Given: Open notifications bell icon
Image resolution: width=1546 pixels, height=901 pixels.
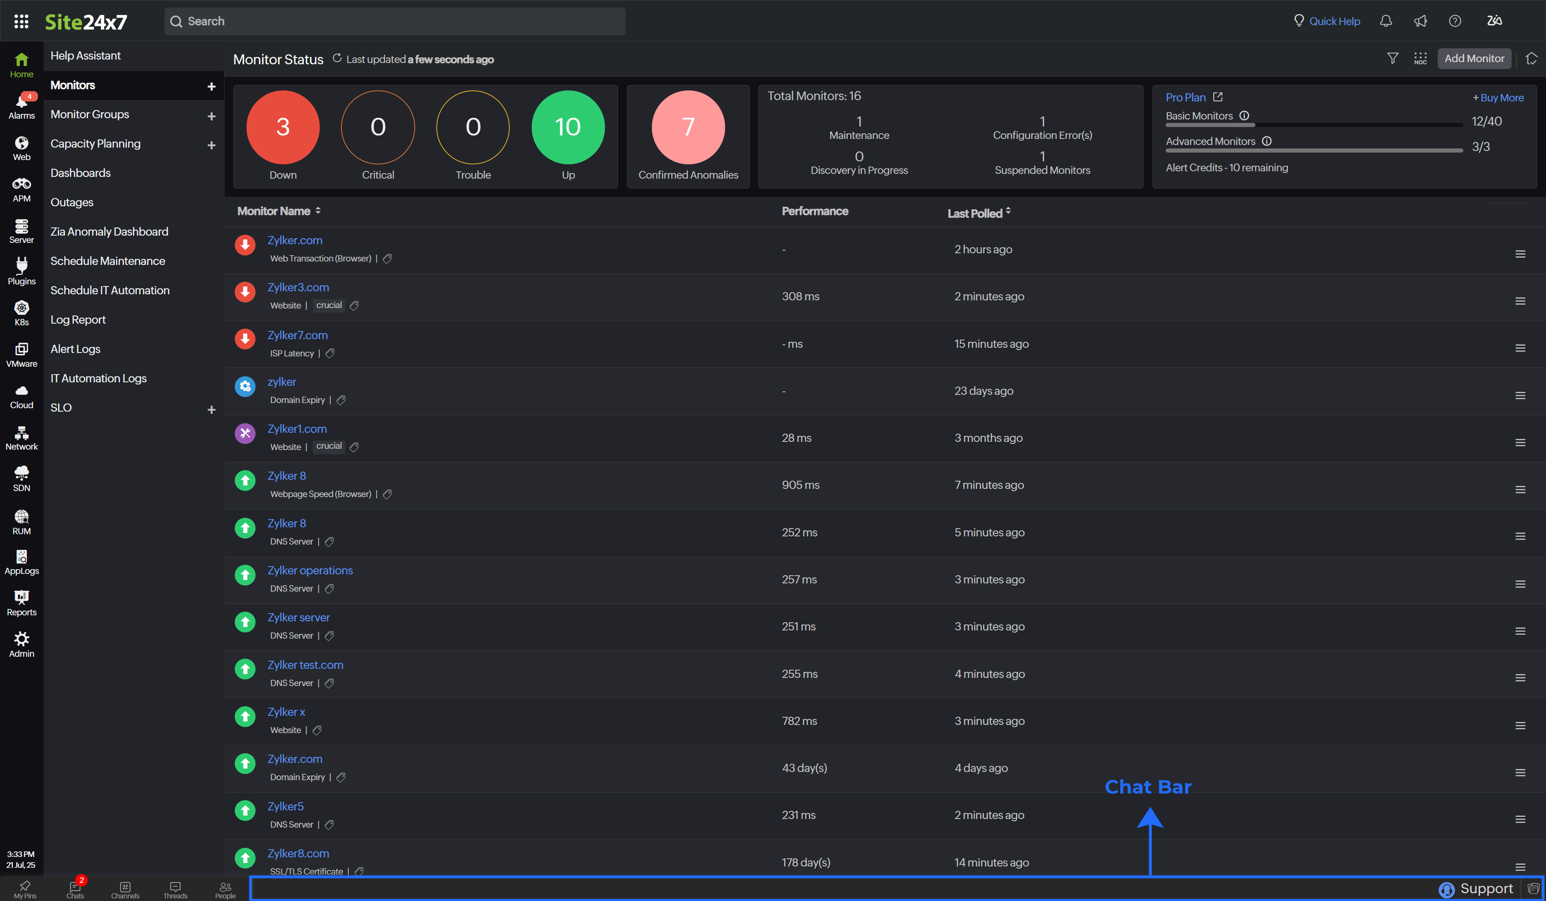Looking at the screenshot, I should click(1386, 21).
